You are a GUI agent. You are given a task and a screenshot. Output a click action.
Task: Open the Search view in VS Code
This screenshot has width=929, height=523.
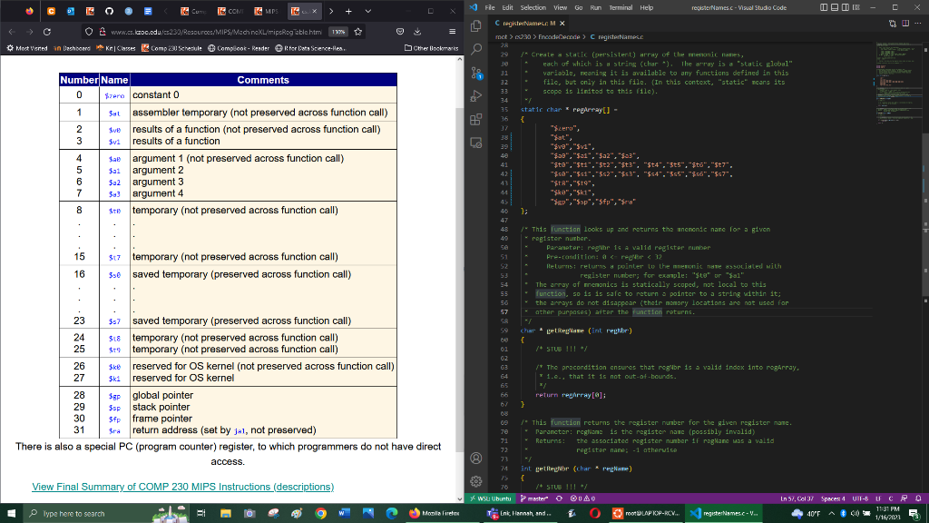click(x=478, y=51)
